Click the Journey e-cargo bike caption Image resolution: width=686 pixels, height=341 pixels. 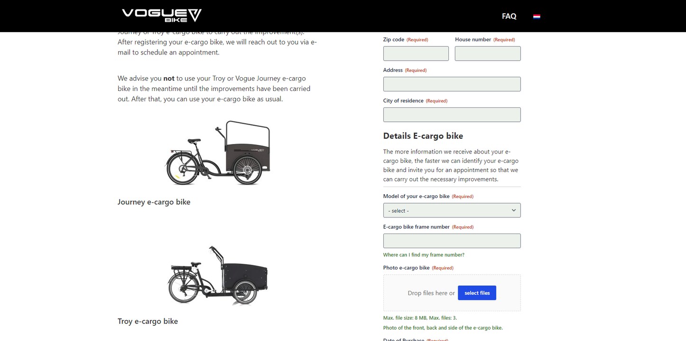154,202
